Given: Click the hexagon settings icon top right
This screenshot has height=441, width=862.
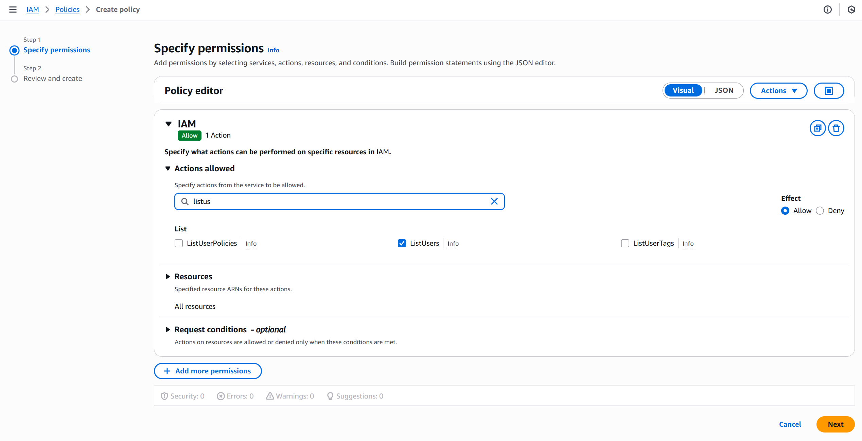Looking at the screenshot, I should tap(851, 10).
